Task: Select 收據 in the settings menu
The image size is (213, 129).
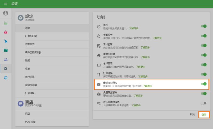Action: 52,69
